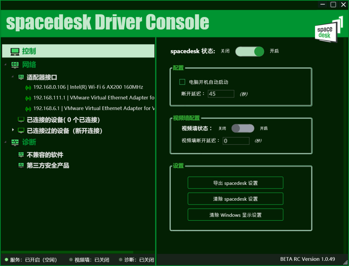Click 清除 spacedesk 设置 button
The image size is (349, 266).
[235, 199]
